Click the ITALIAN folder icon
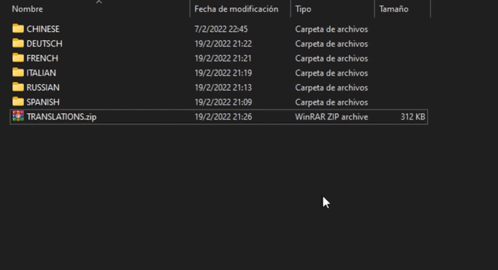The height and width of the screenshot is (270, 498). click(18, 72)
